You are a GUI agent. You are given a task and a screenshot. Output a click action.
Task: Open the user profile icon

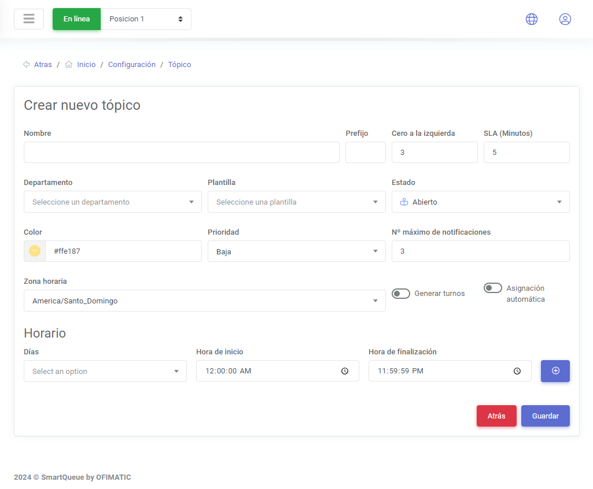click(x=565, y=19)
